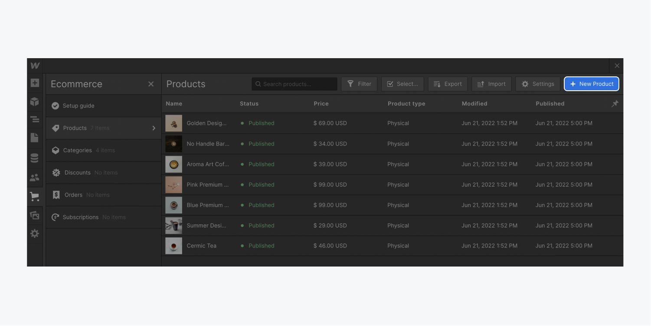Sort by the Modified column header

[x=474, y=104]
